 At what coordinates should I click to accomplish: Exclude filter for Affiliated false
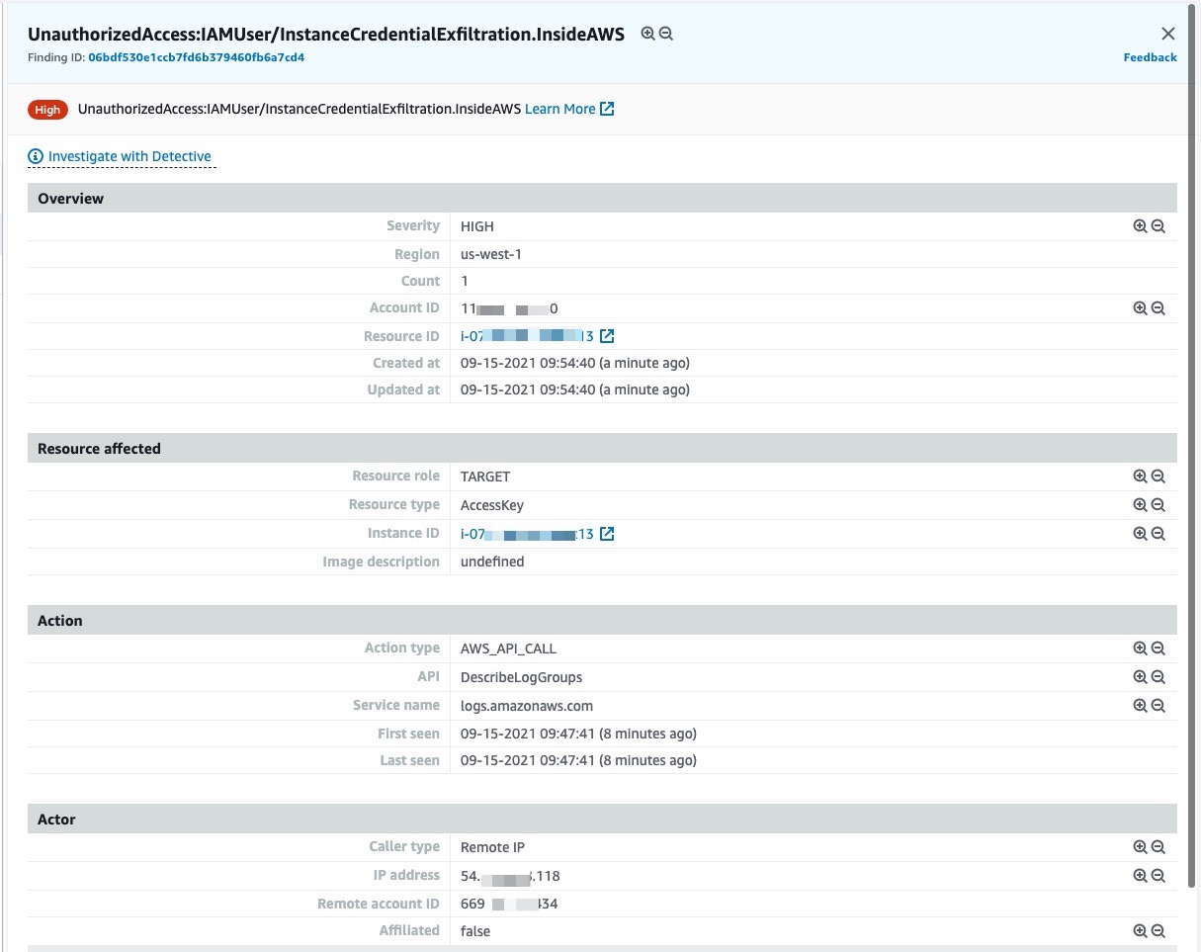(1158, 931)
